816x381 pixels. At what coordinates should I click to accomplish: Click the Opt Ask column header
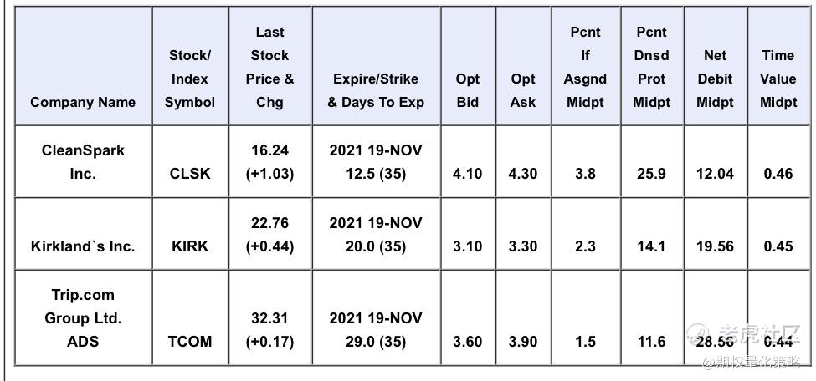[x=522, y=90]
